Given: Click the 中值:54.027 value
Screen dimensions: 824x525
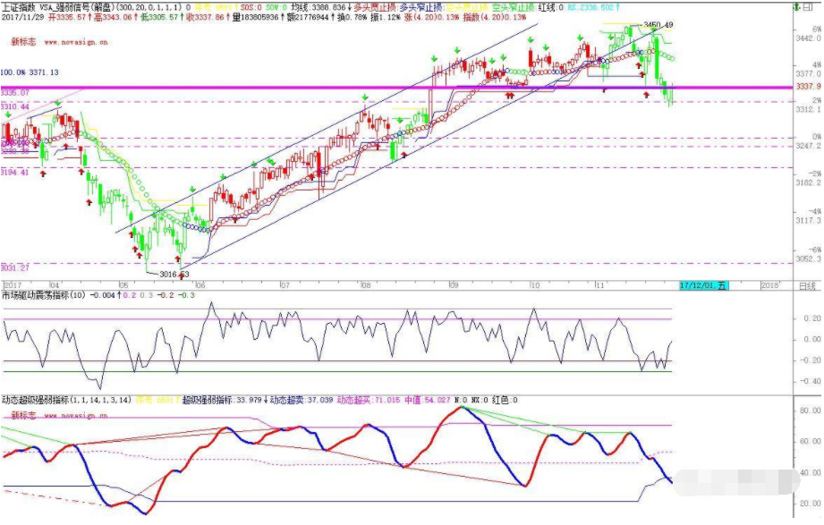Looking at the screenshot, I should tap(428, 400).
